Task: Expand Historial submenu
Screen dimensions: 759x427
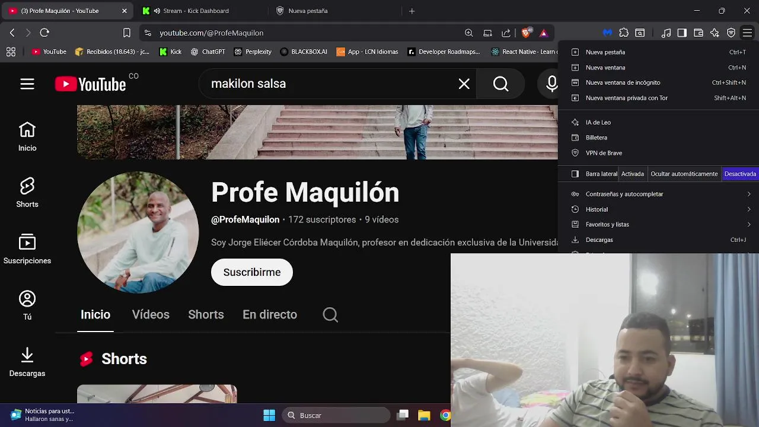Action: (658, 209)
